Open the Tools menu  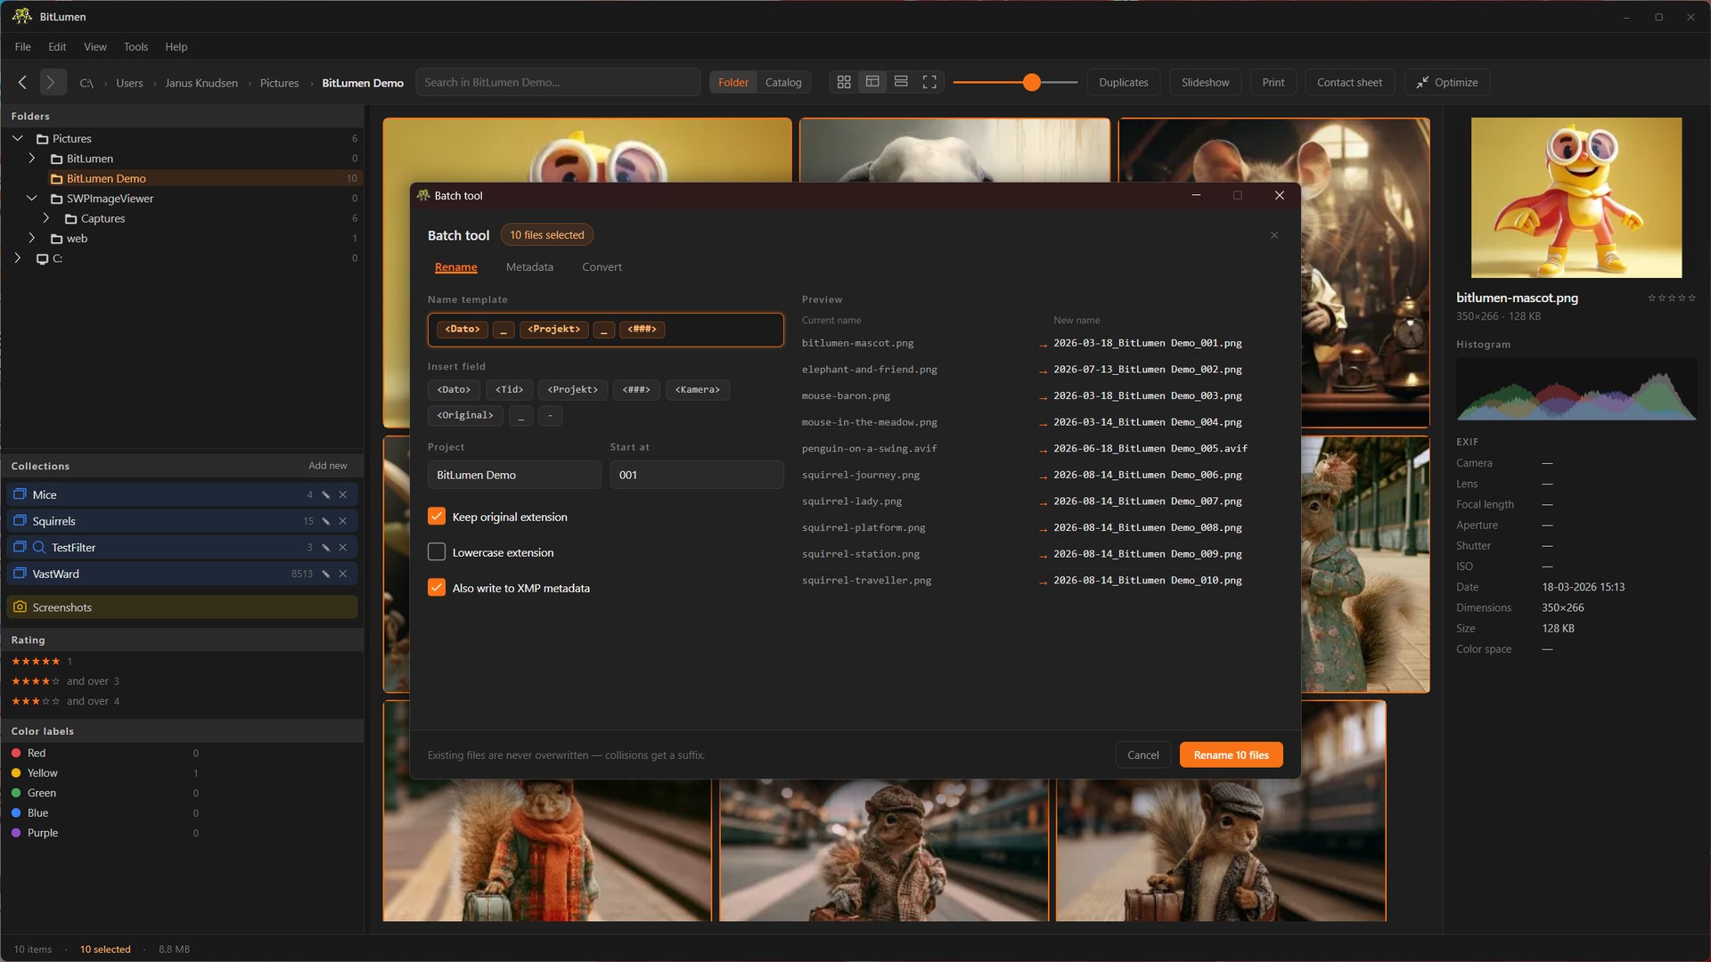point(135,46)
